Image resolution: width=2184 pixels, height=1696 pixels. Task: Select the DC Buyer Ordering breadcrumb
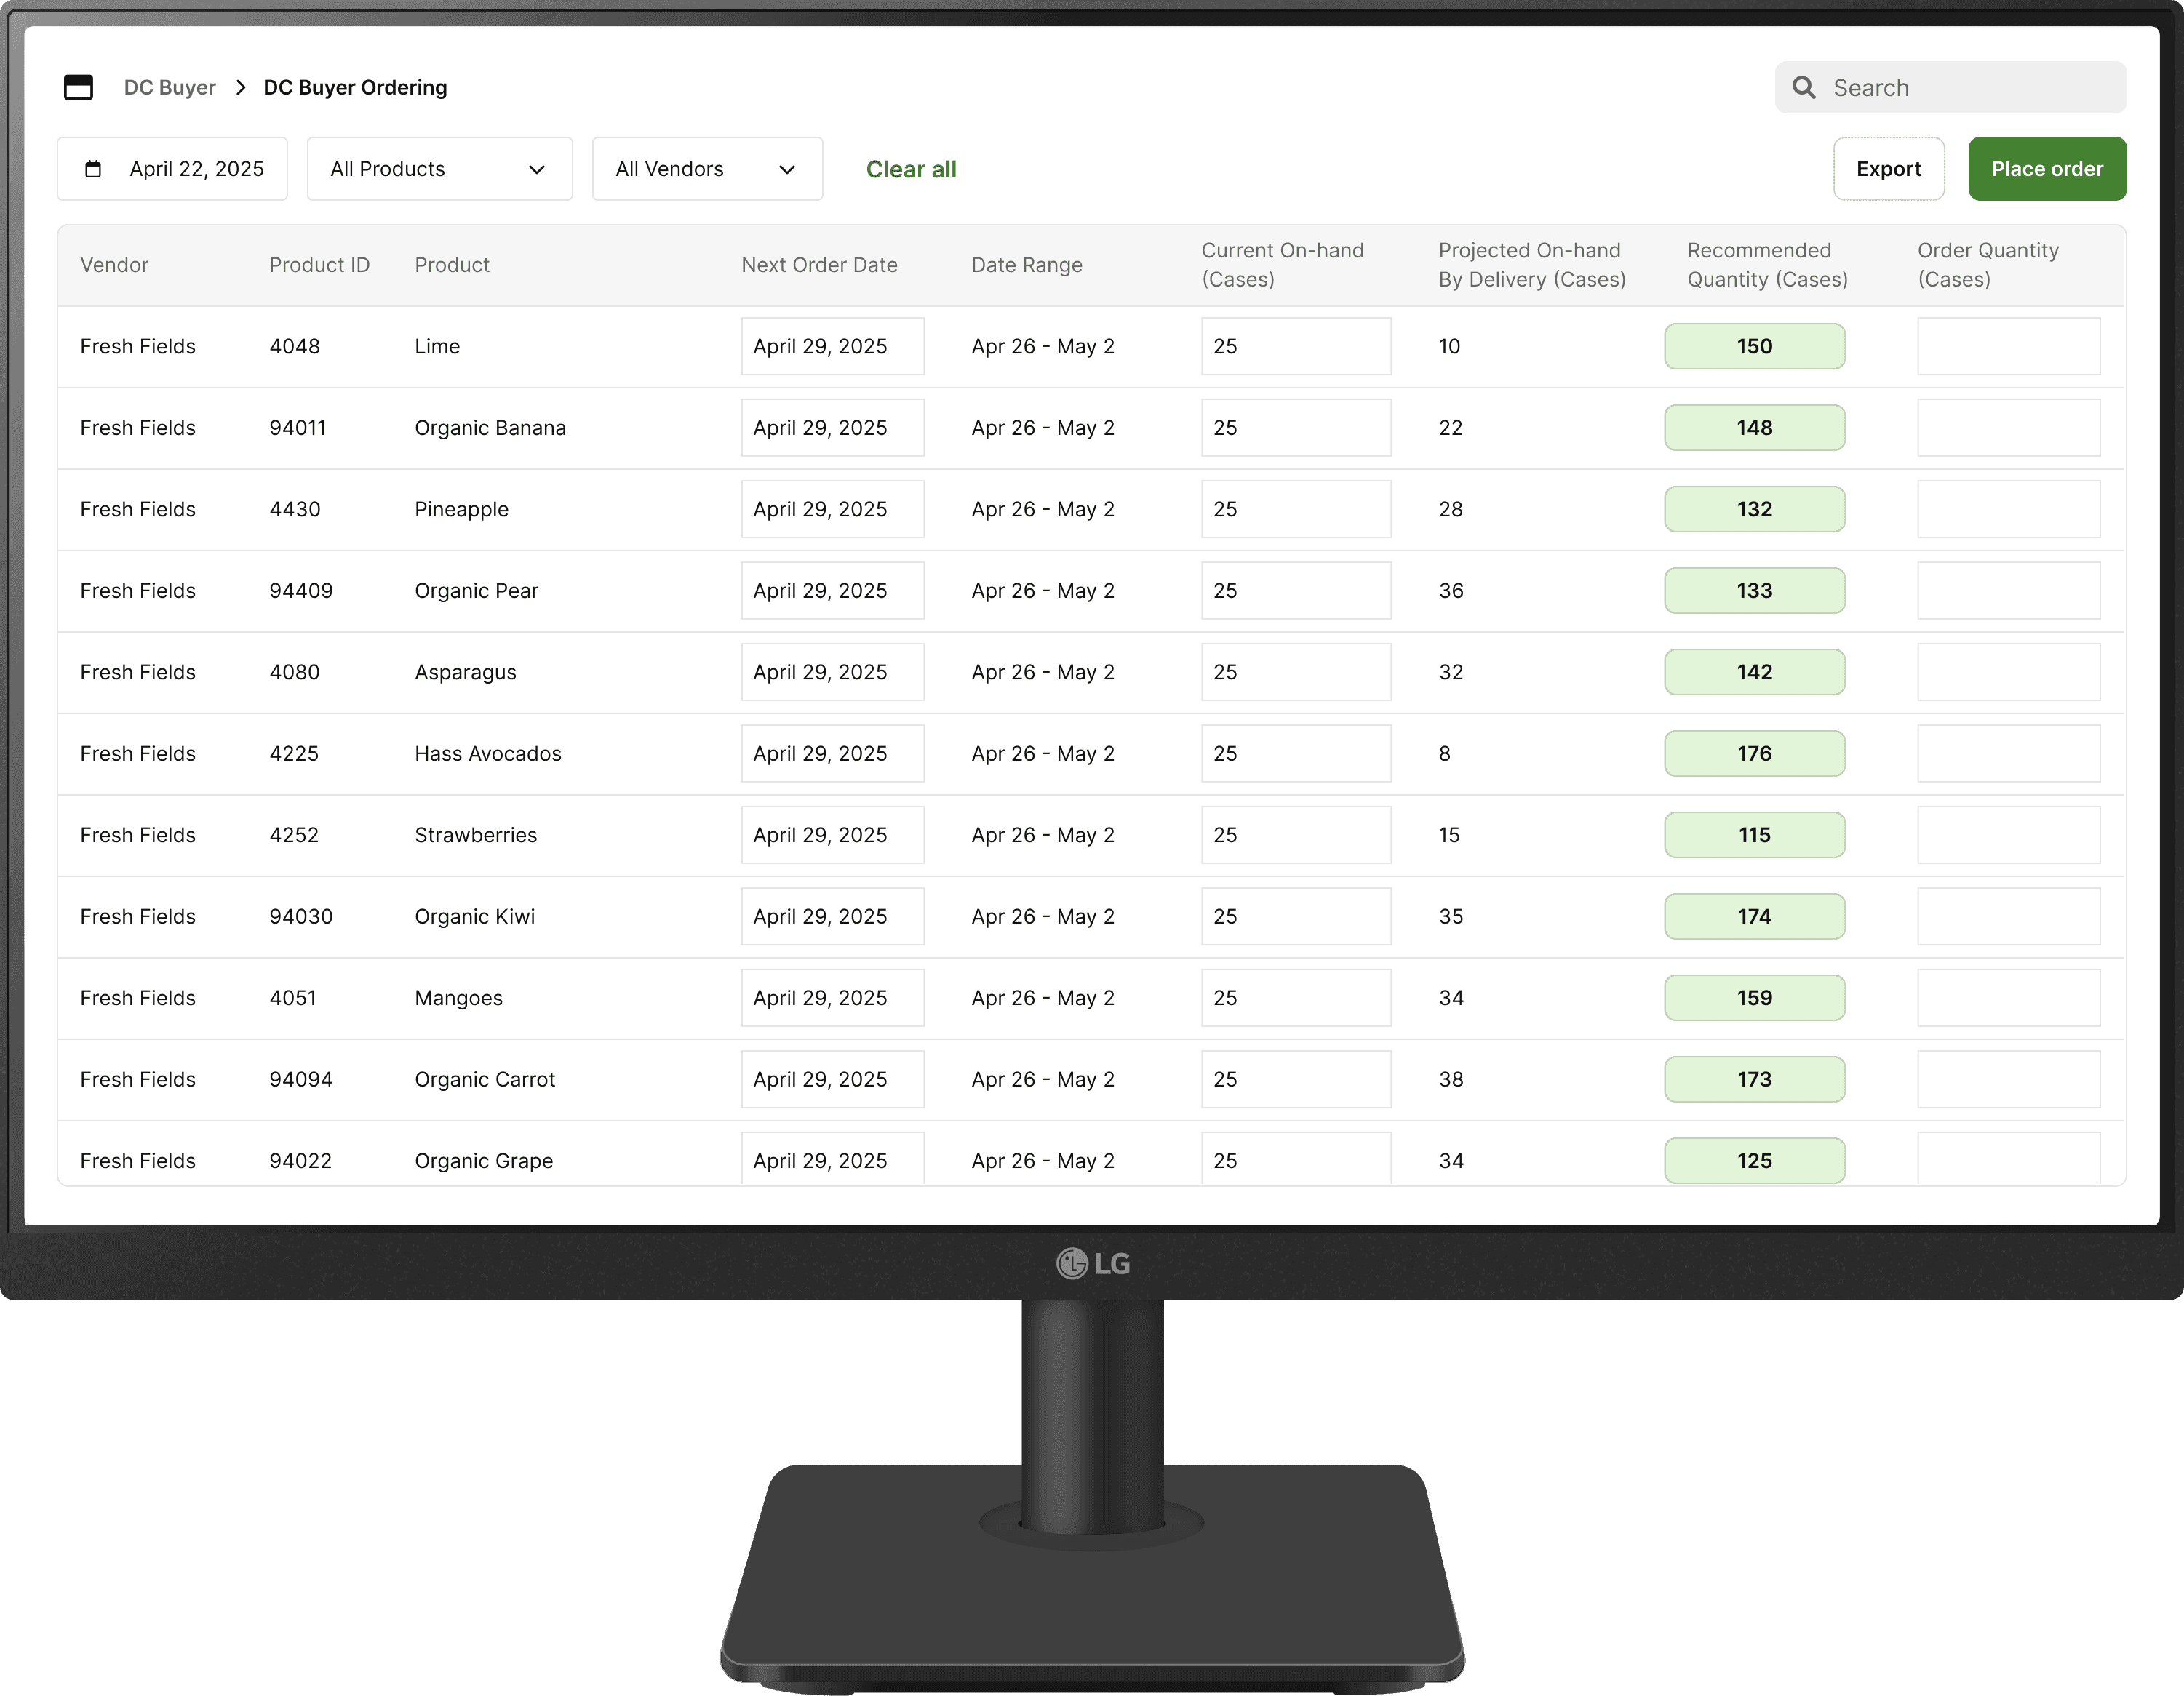[355, 87]
